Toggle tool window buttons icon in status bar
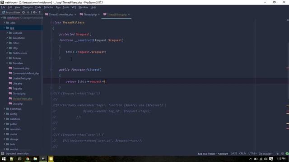This screenshot has height=162, width=289. [2, 153]
